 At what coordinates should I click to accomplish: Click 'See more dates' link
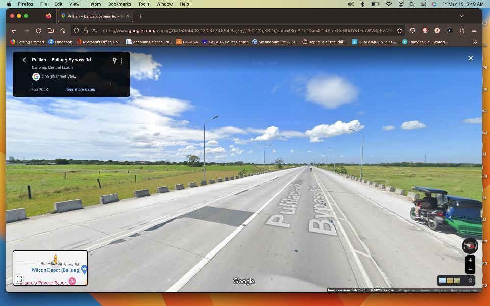coord(81,89)
